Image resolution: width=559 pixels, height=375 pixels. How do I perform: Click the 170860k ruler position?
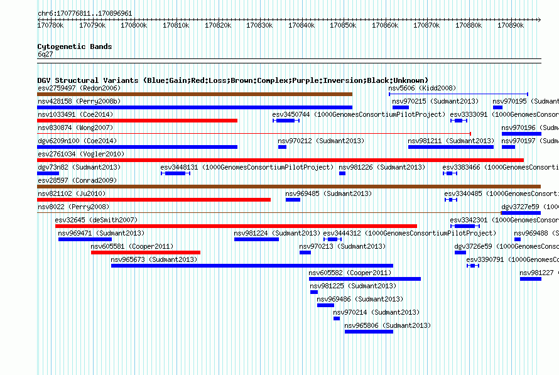pyautogui.click(x=385, y=25)
